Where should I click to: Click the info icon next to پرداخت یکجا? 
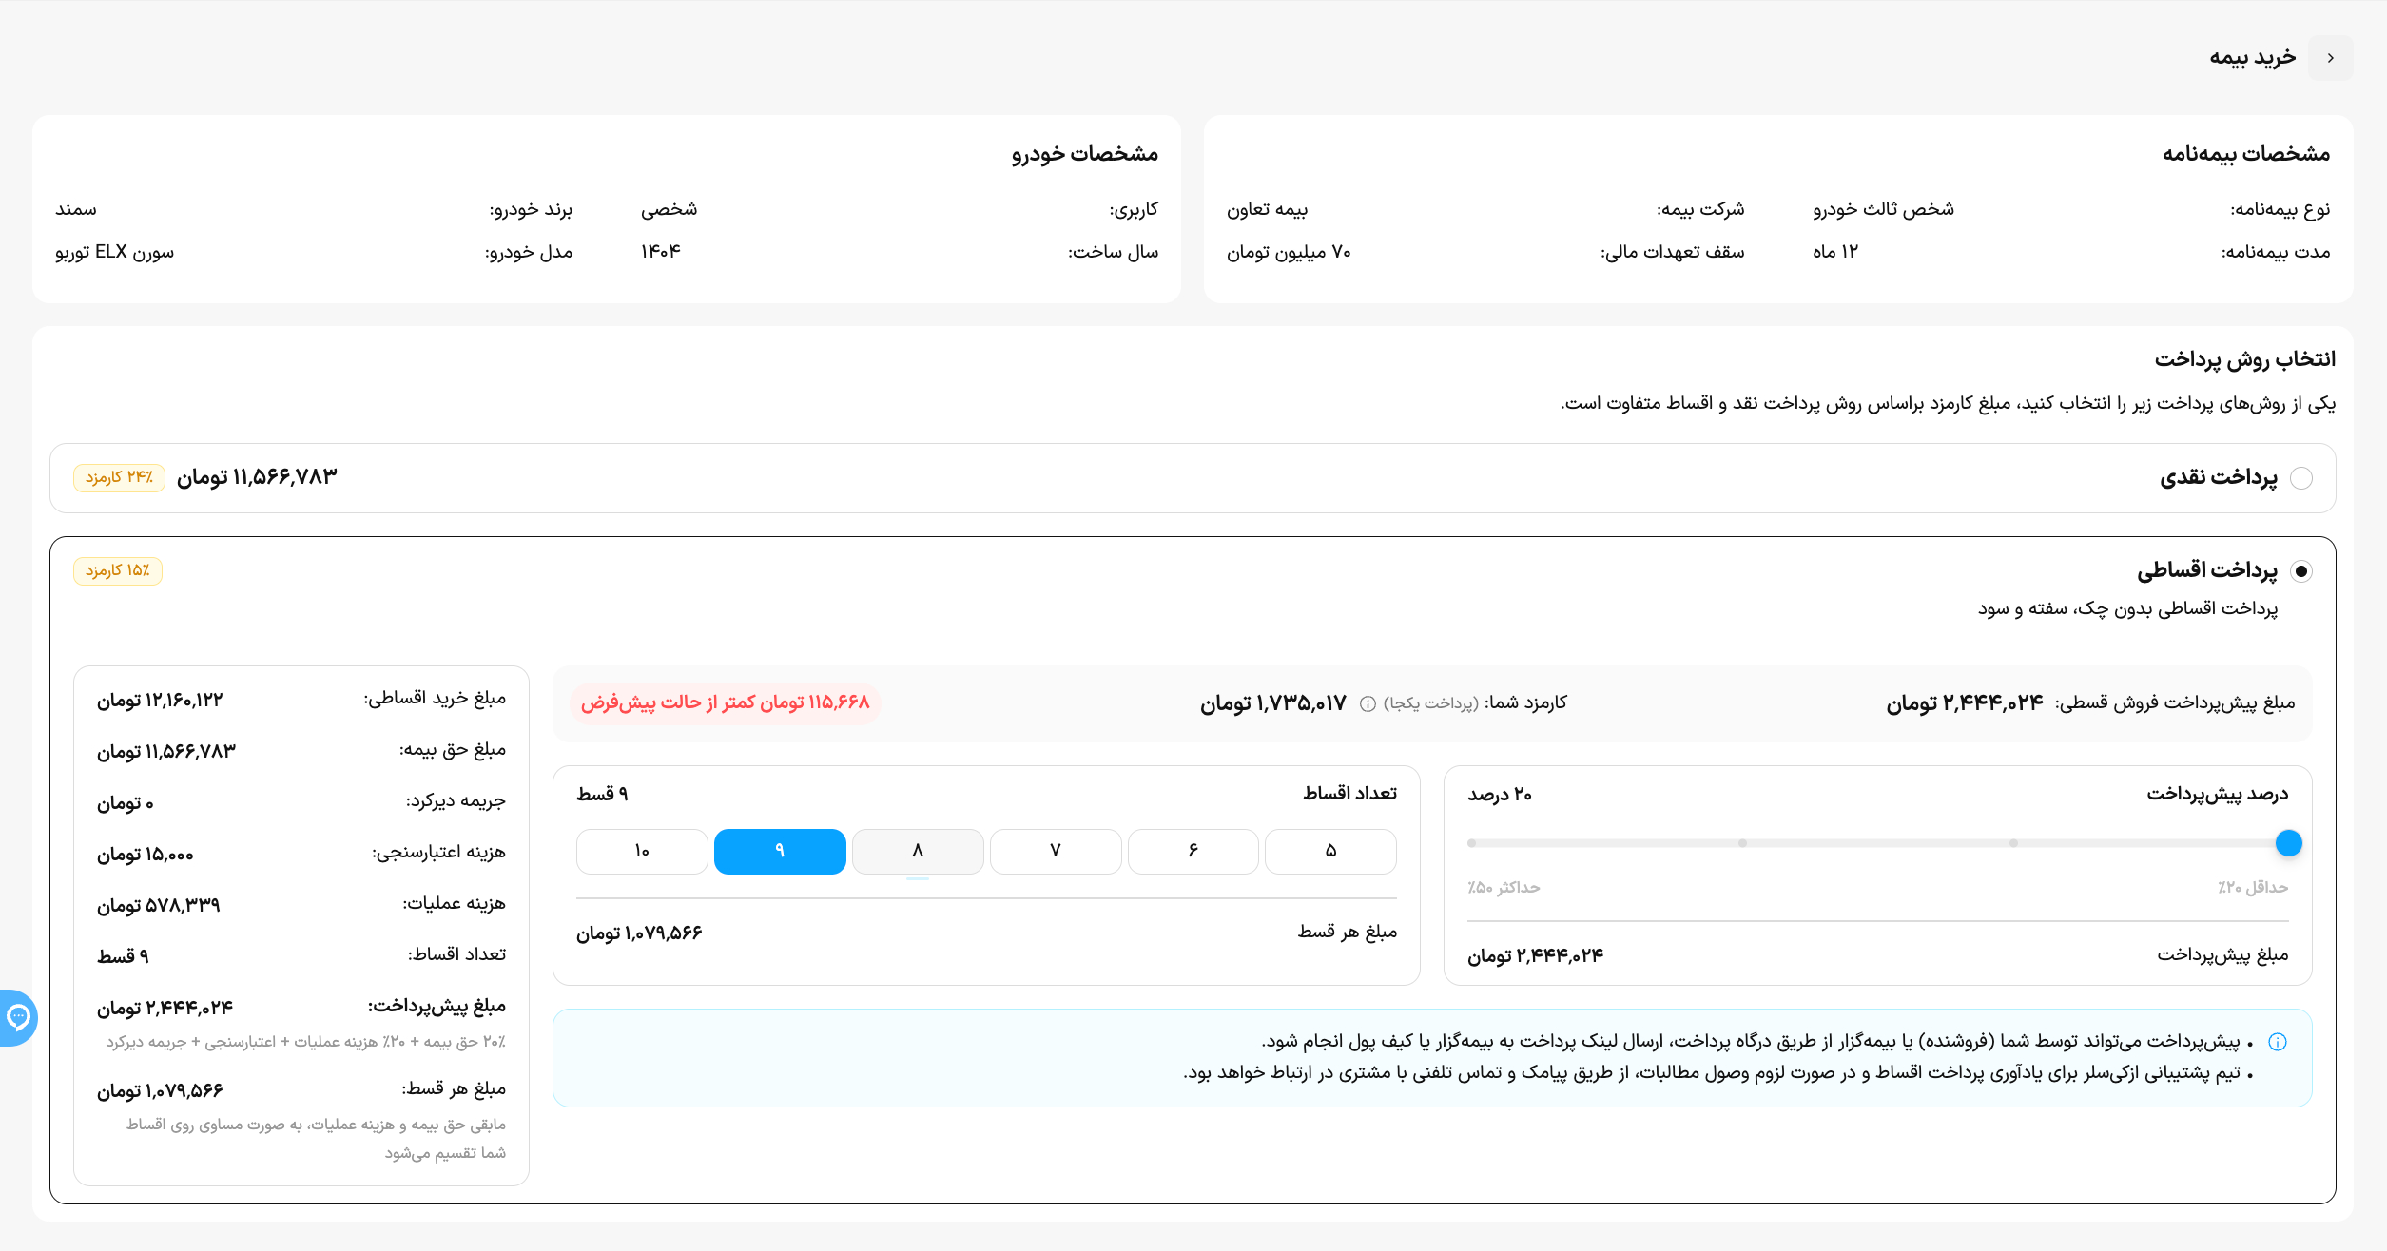tap(1368, 703)
